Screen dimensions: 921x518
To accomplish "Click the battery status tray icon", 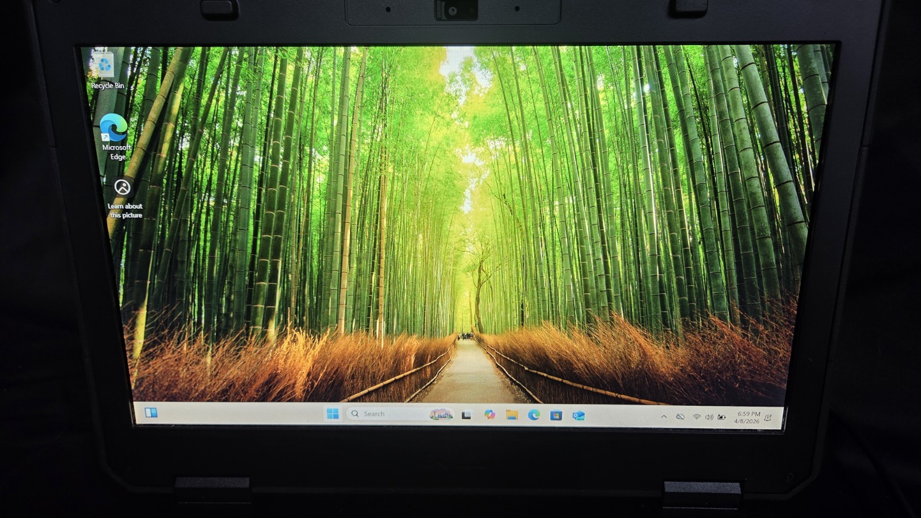I will point(721,417).
